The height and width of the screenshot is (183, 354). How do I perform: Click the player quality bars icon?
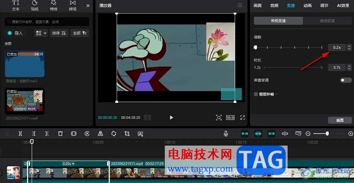click(147, 118)
